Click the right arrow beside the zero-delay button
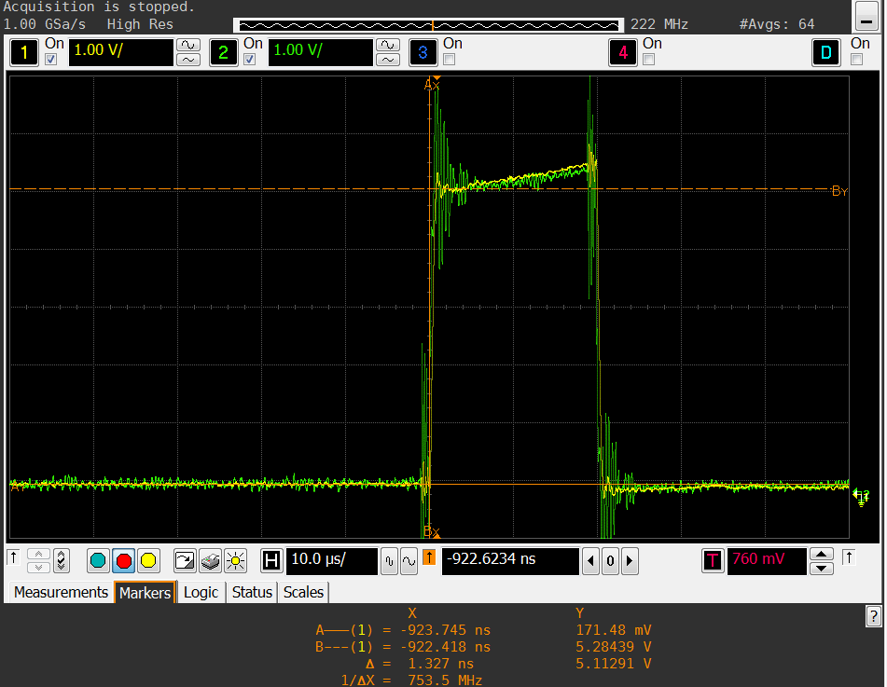Viewport: 887px width, 687px height. click(x=630, y=561)
